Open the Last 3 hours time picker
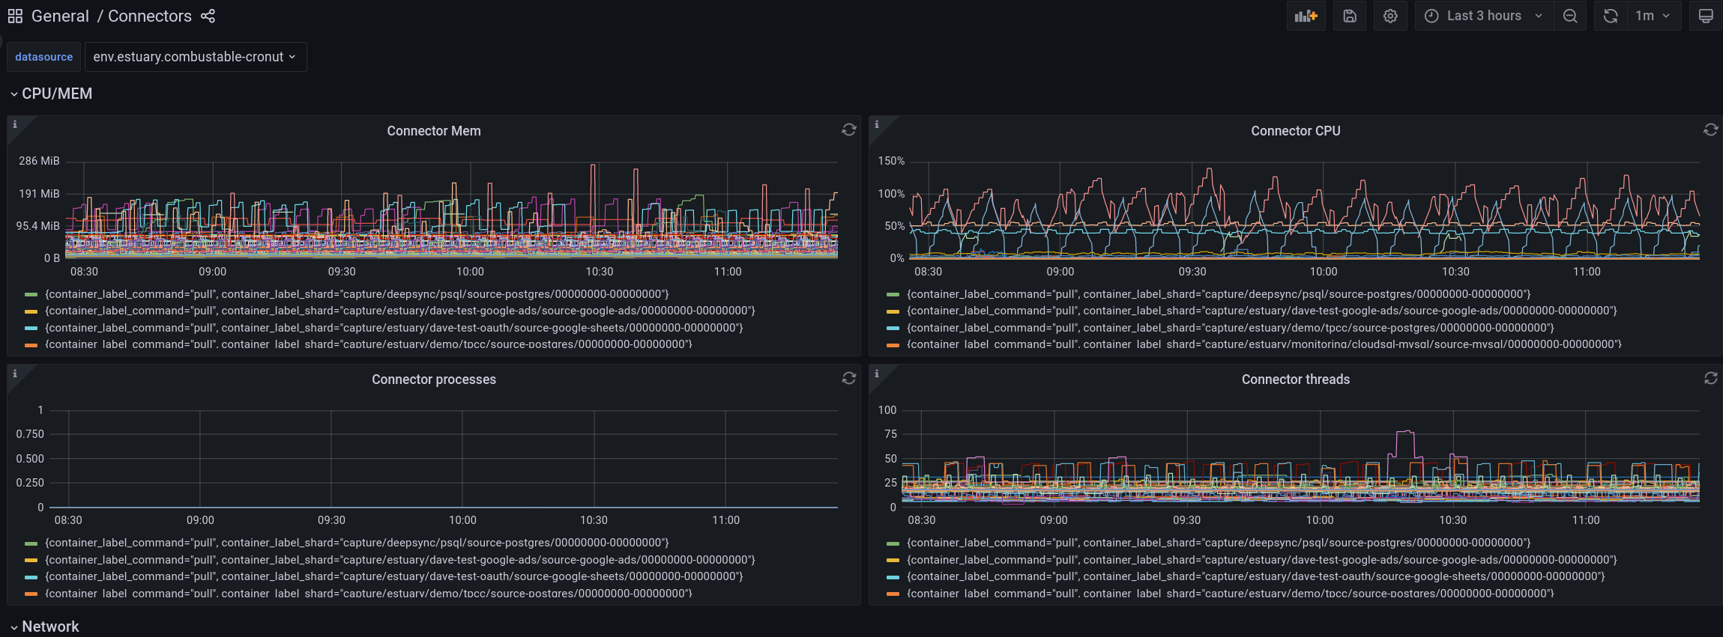The width and height of the screenshot is (1723, 637). pyautogui.click(x=1484, y=16)
